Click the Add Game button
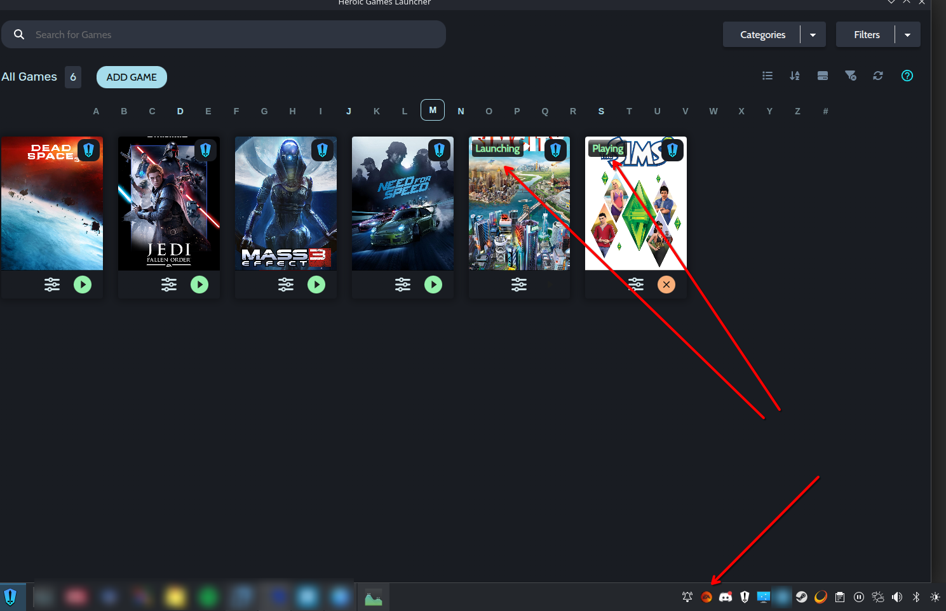 [132, 77]
